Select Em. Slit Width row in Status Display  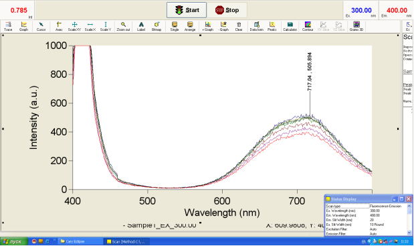367,220
